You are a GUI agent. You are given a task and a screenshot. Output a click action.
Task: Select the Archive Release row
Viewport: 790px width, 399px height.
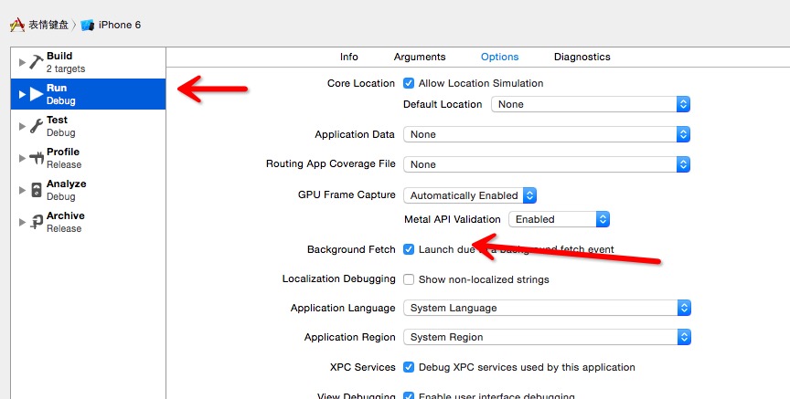(88, 222)
